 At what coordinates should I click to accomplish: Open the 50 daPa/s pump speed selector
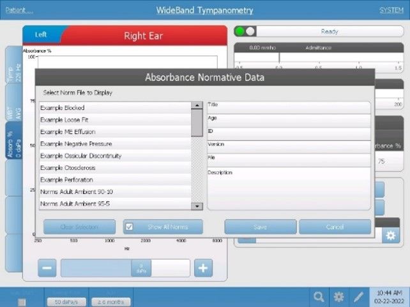click(x=66, y=302)
